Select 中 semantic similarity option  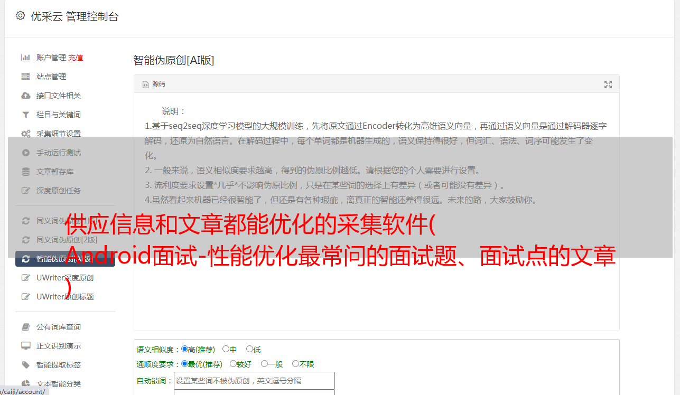[x=226, y=349]
